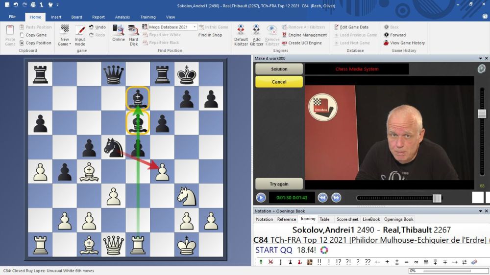Click the play button in media player

click(x=261, y=198)
